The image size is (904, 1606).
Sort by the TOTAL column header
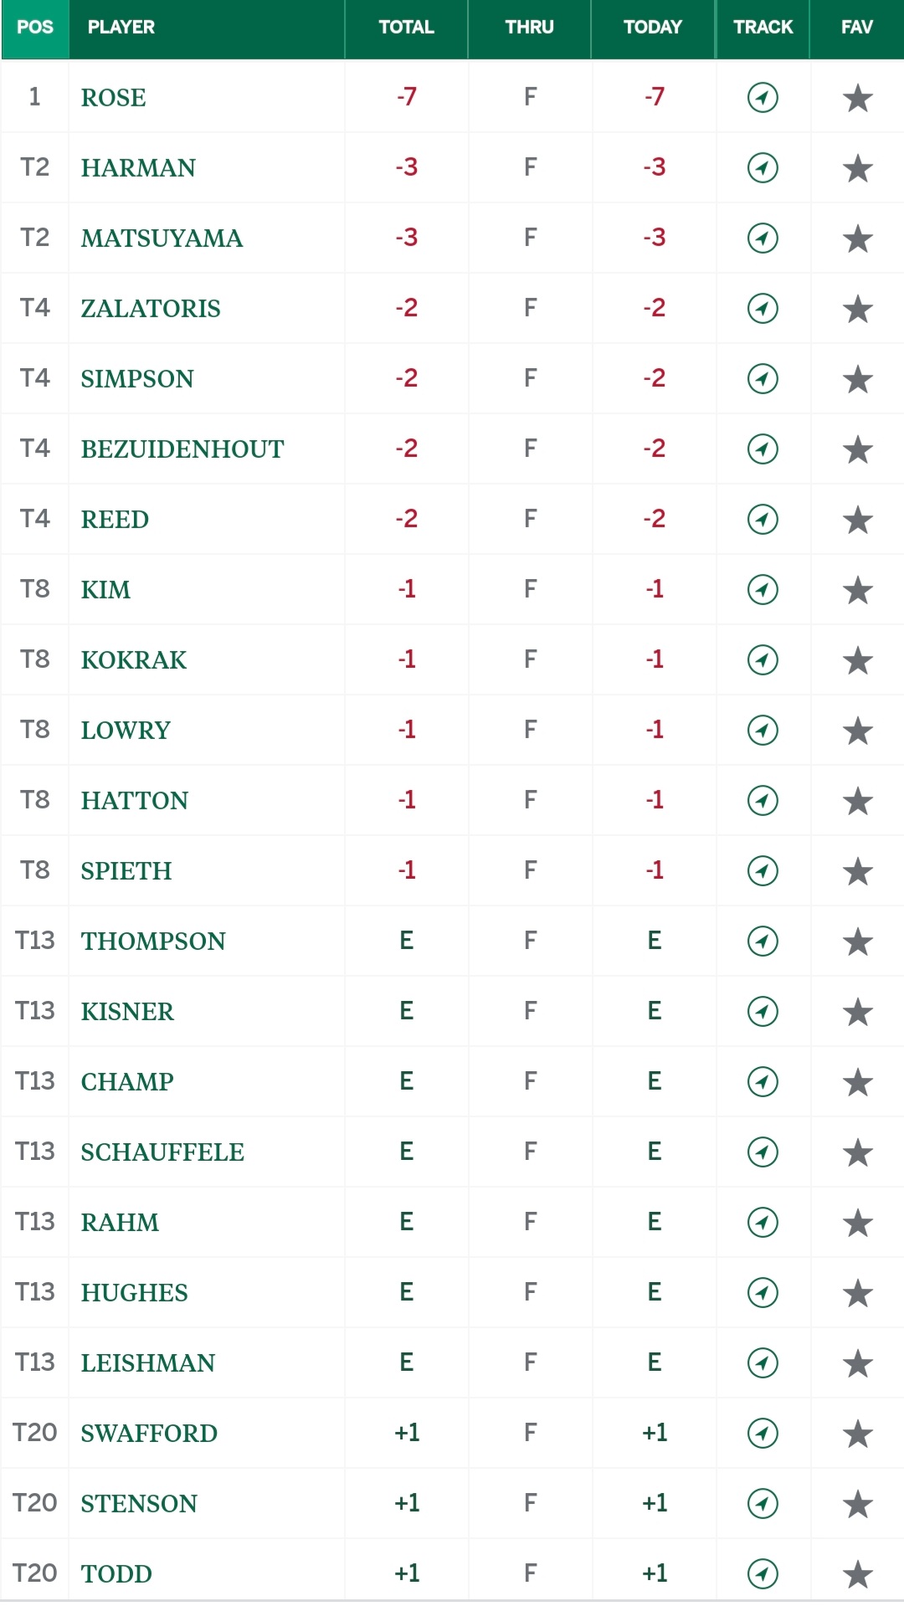point(406,28)
